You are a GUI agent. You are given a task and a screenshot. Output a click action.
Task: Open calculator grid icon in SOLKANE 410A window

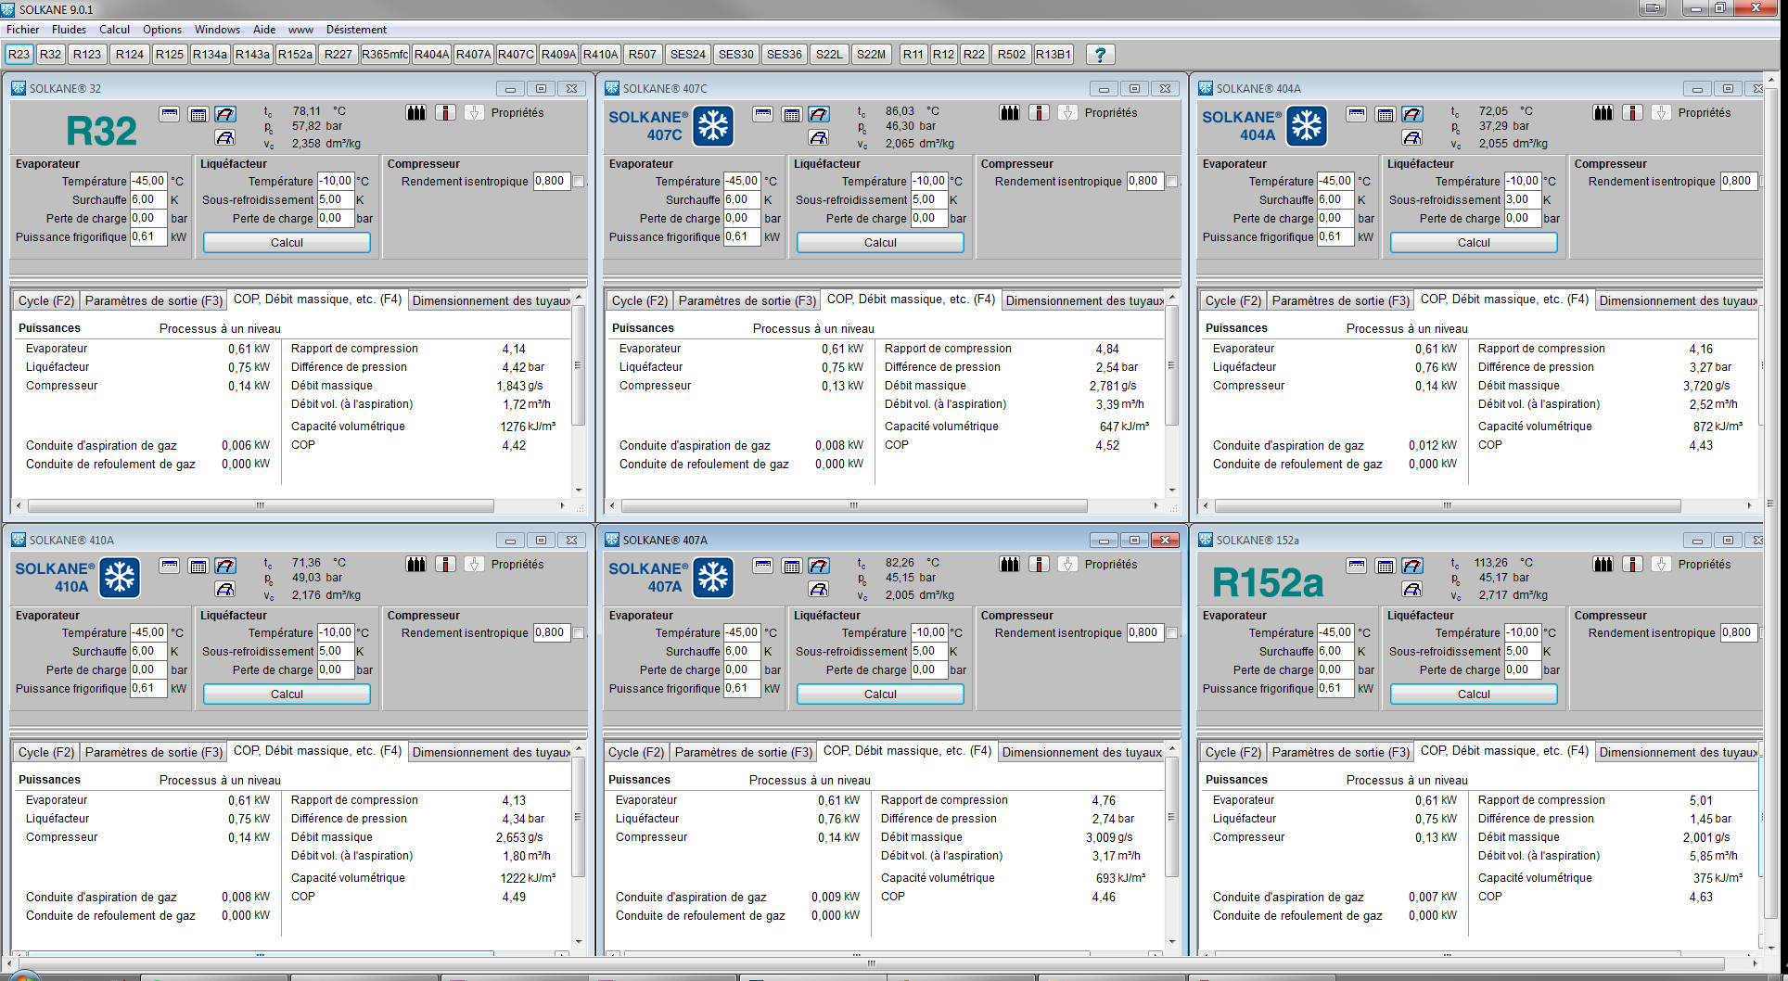point(198,566)
